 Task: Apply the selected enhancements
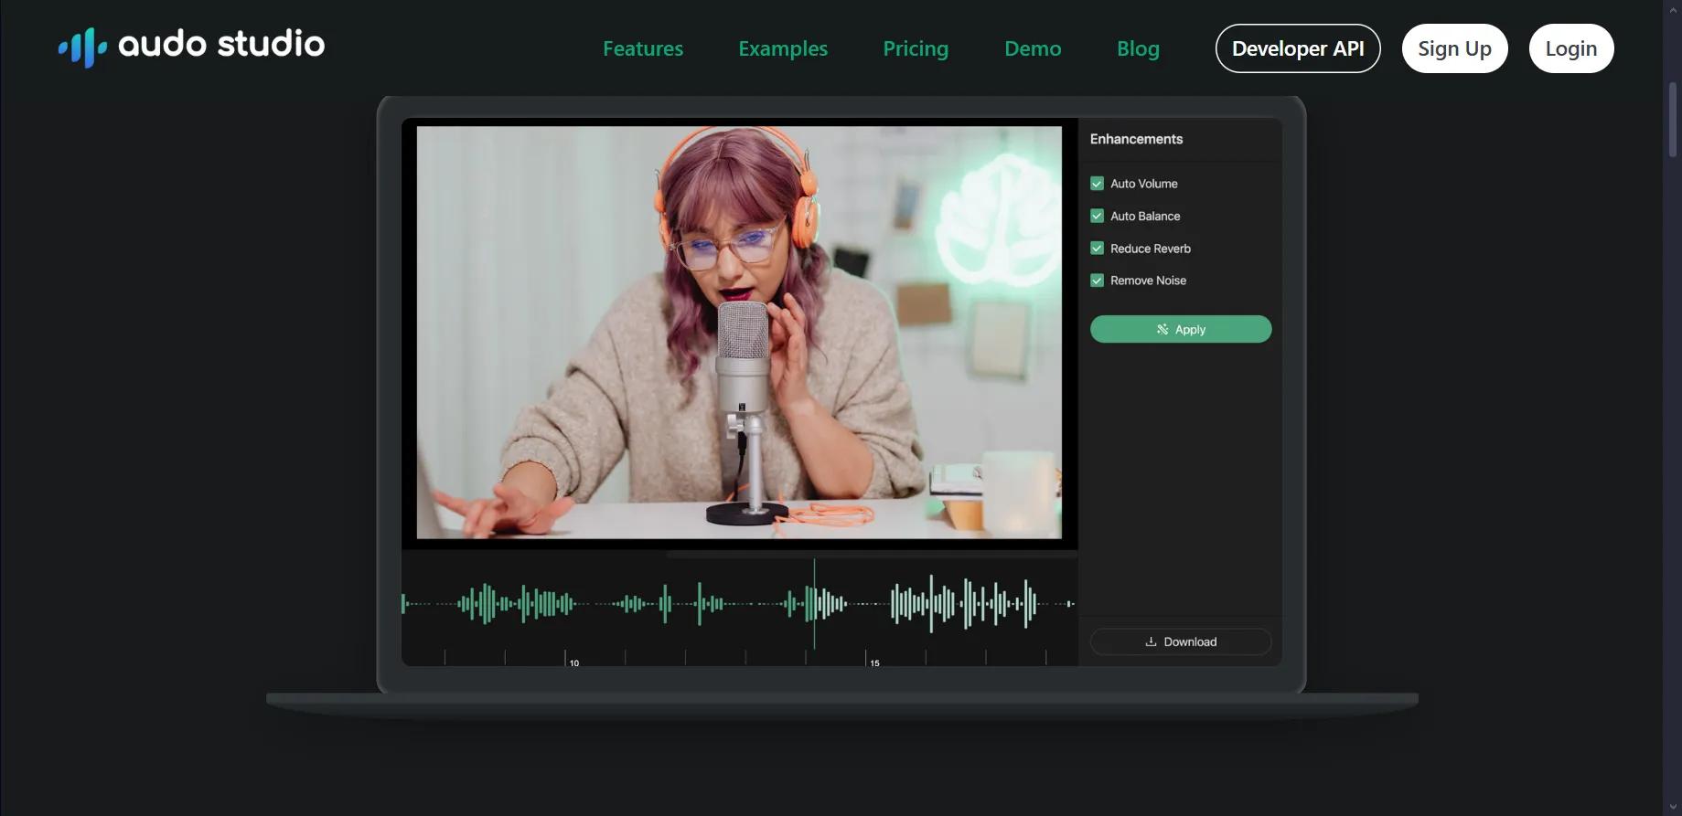pos(1181,329)
